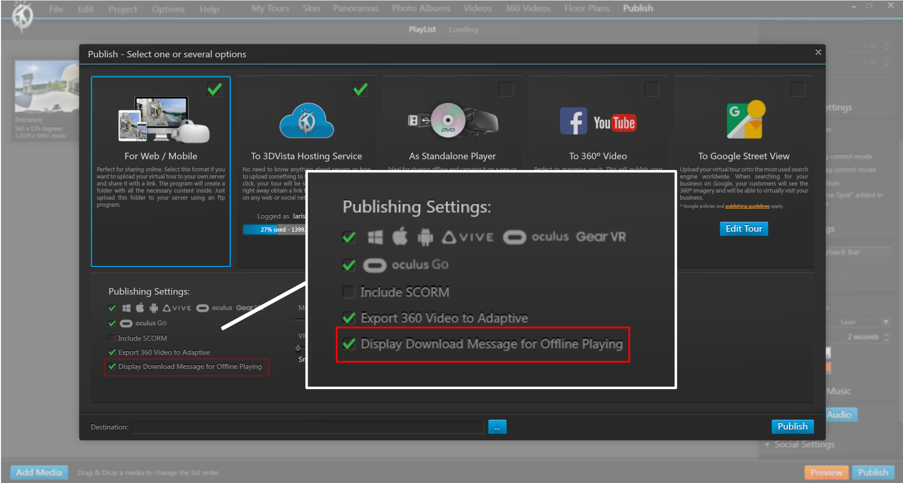
Task: Click the 3DVista app logo
Action: click(x=22, y=16)
